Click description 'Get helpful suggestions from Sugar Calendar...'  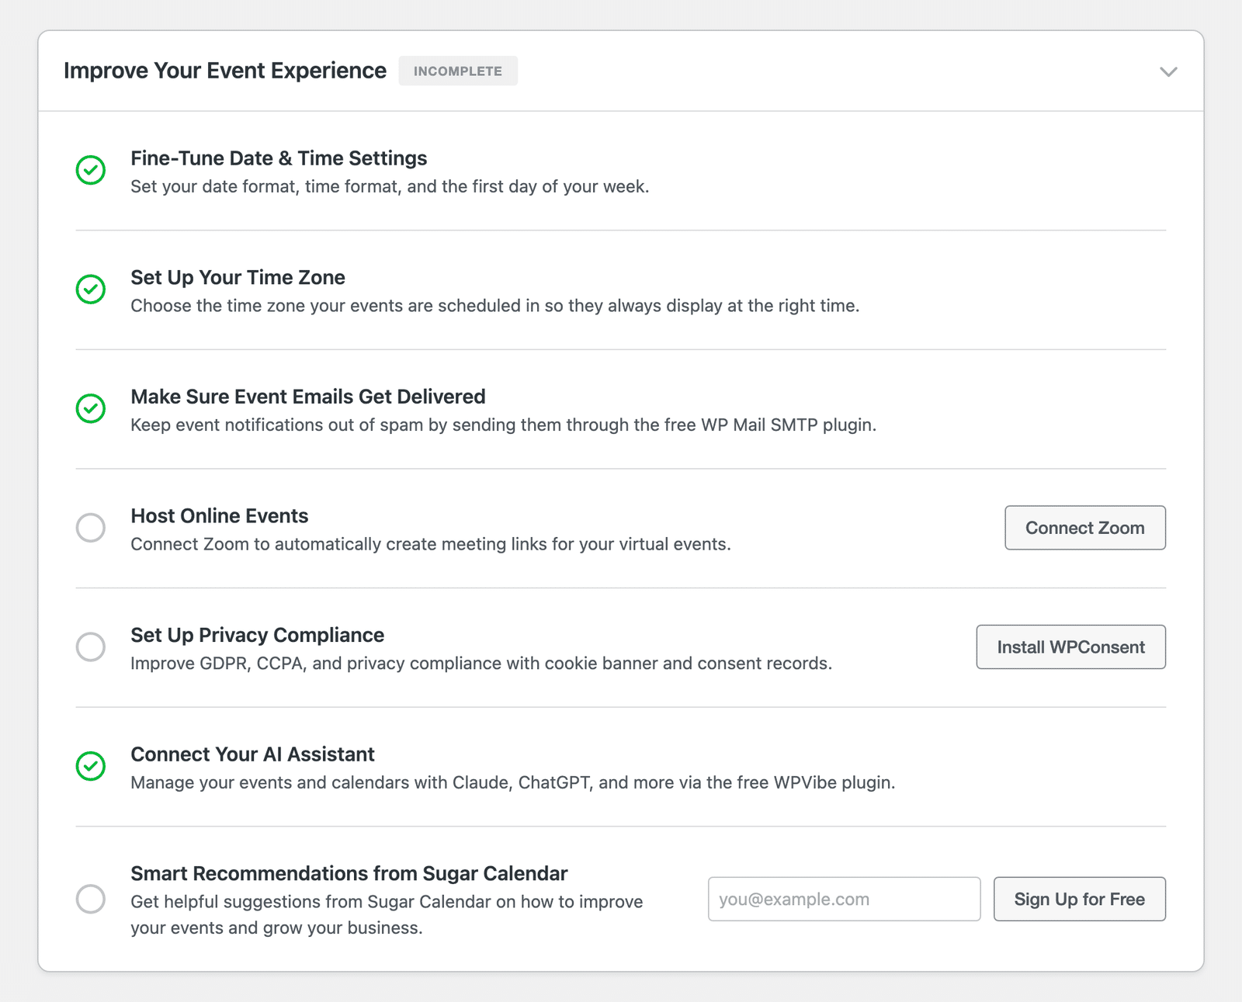coord(387,915)
